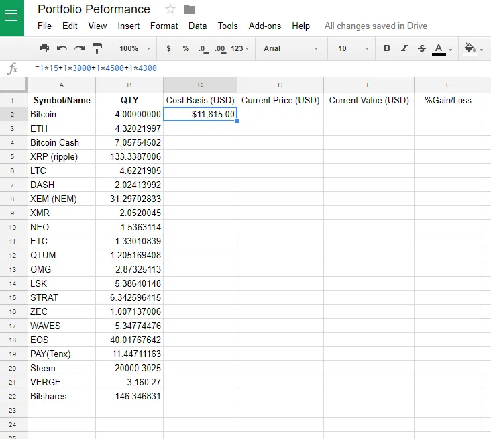The image size is (491, 439).
Task: Select the 'PAY(Tenx)' cell
Action: pos(62,354)
